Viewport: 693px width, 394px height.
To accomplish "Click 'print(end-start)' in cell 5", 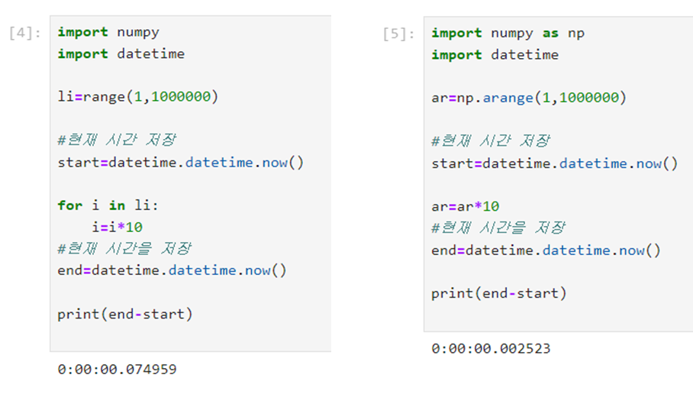I will [x=499, y=294].
